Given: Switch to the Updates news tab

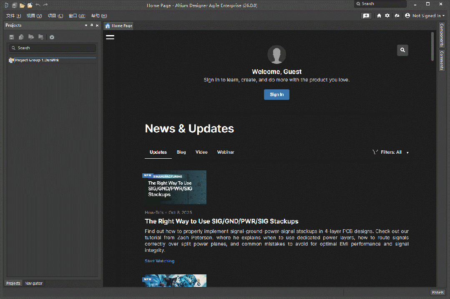Looking at the screenshot, I should click(158, 152).
